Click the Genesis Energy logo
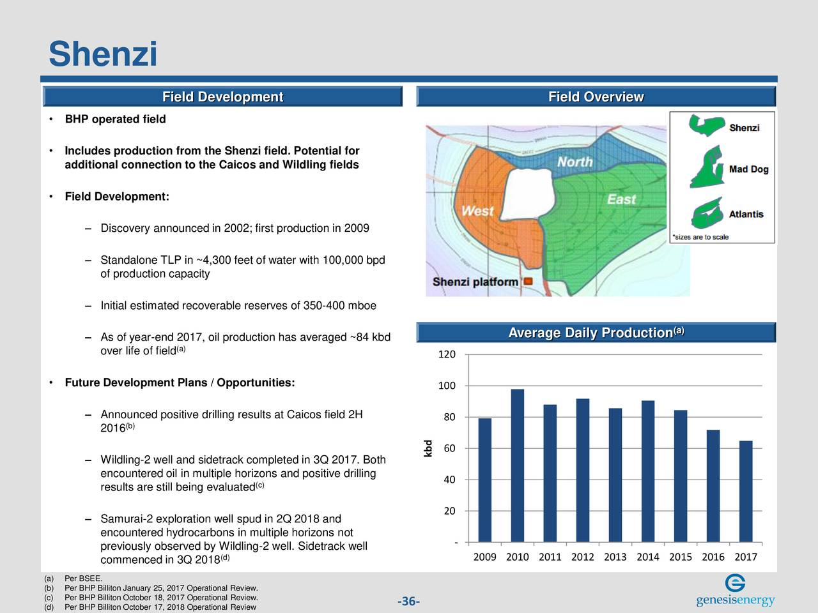Image resolution: width=818 pixels, height=613 pixels. (x=736, y=592)
